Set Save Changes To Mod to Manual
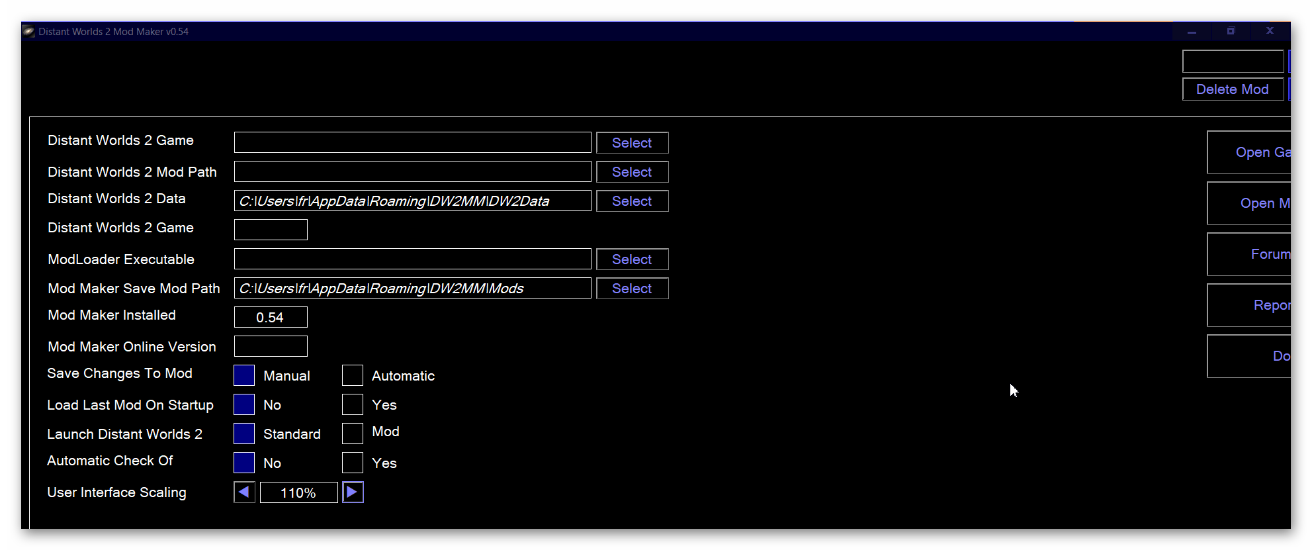This screenshot has width=1312, height=550. tap(244, 375)
